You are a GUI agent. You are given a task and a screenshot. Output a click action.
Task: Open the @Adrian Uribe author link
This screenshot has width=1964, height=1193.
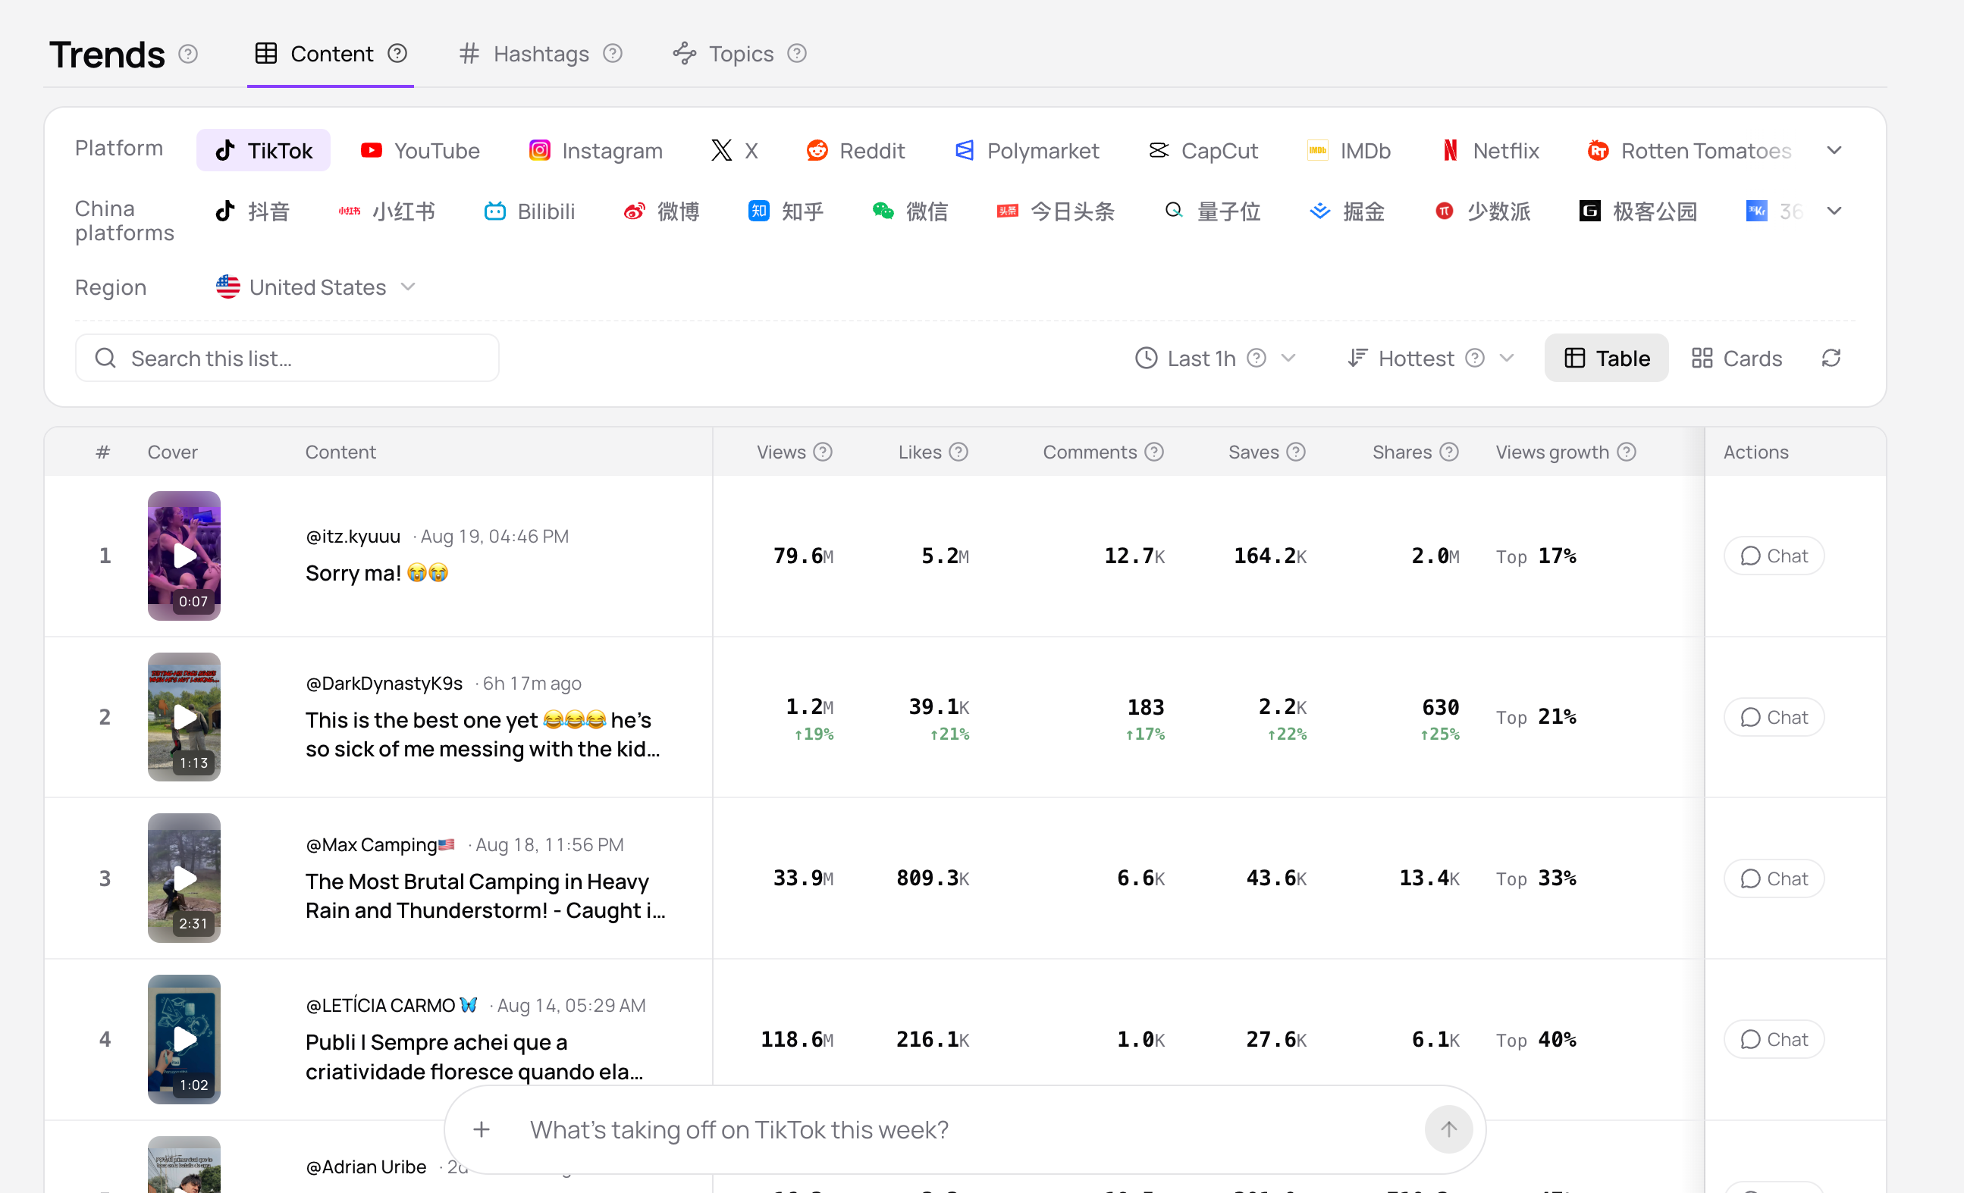(366, 1166)
